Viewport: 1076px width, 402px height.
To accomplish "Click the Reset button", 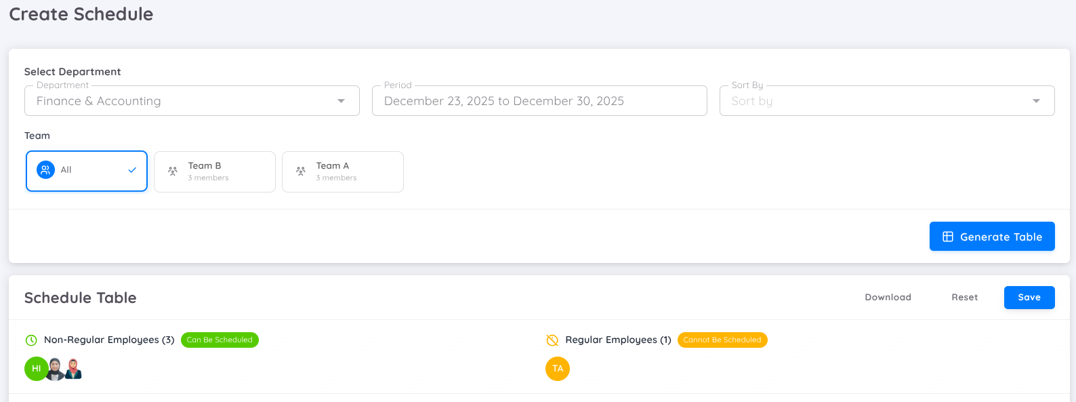I will (x=964, y=298).
